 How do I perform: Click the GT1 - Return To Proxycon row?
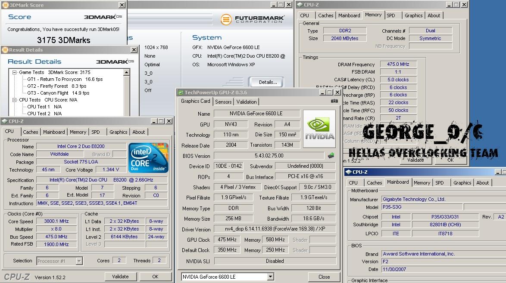pyautogui.click(x=65, y=79)
